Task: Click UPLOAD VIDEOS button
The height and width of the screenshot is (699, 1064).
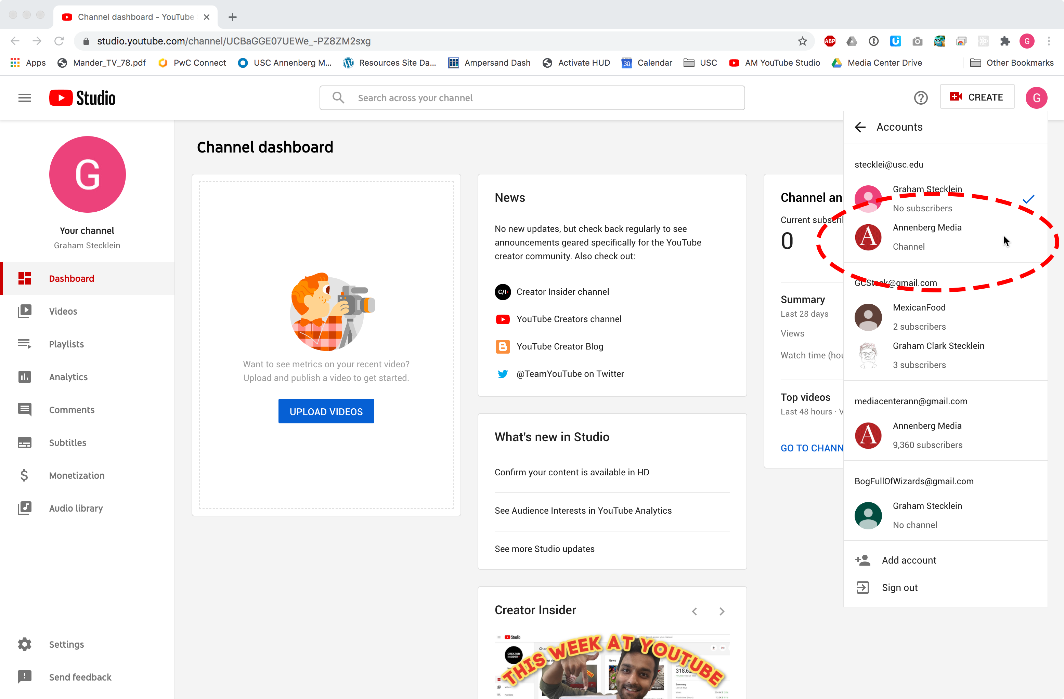Action: click(326, 411)
